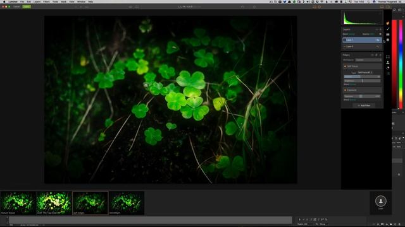Click the before/after compare icon in toolbar
The width and height of the screenshot is (405, 227).
click(130, 7)
